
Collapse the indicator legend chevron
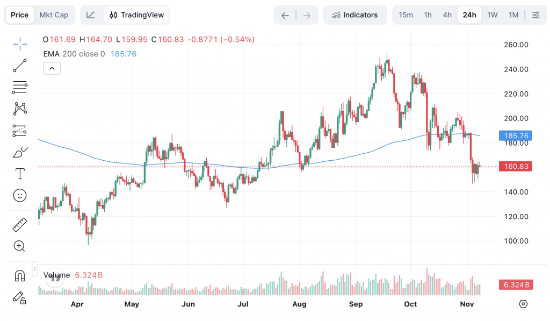tap(52, 68)
